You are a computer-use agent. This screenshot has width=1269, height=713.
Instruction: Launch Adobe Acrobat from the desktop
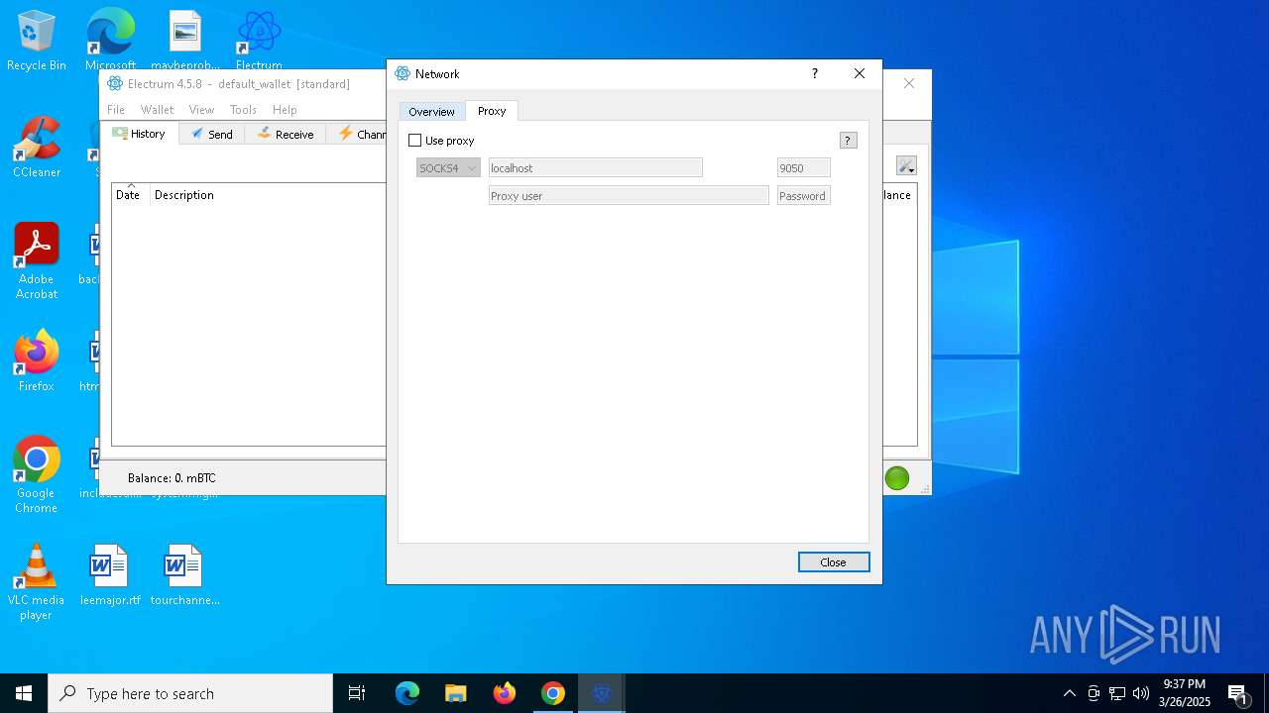point(37,261)
